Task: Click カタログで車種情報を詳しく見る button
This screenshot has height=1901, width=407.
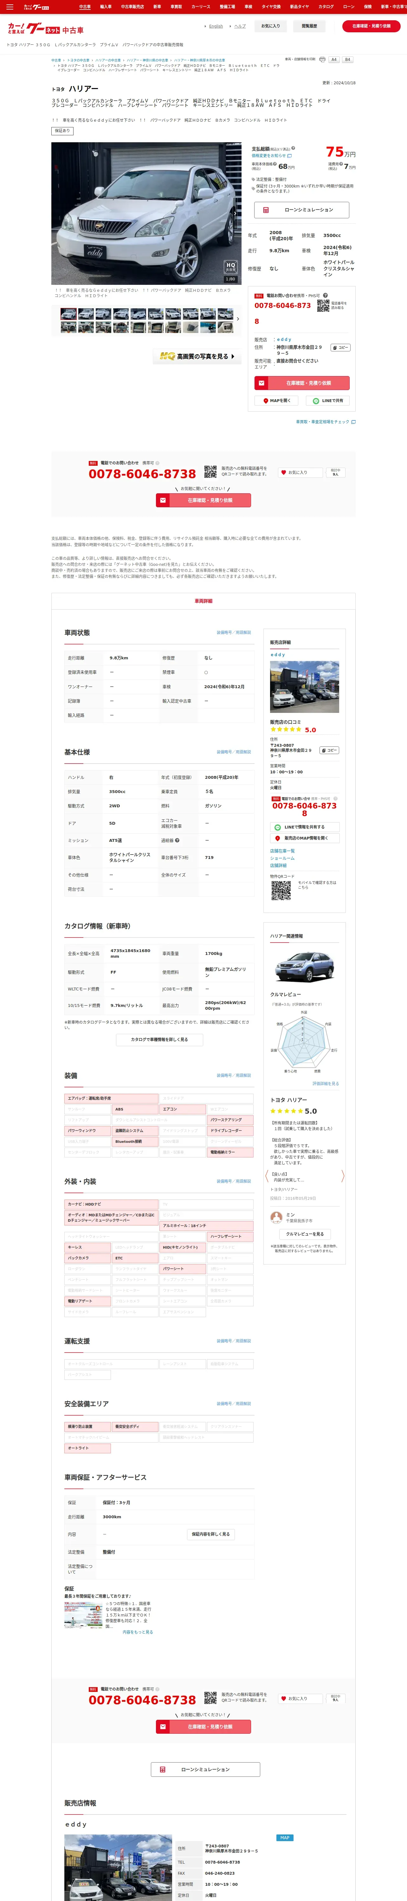Action: [x=159, y=1040]
